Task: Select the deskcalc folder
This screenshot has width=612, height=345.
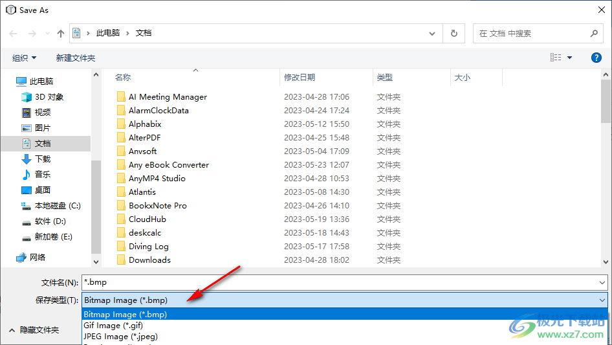Action: 139,233
